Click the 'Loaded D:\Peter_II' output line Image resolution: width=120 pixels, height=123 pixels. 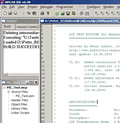coord(21,42)
